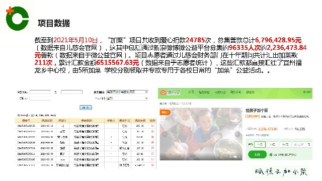
Task: Focus the donation start date input field
Action: (x=40, y=92)
